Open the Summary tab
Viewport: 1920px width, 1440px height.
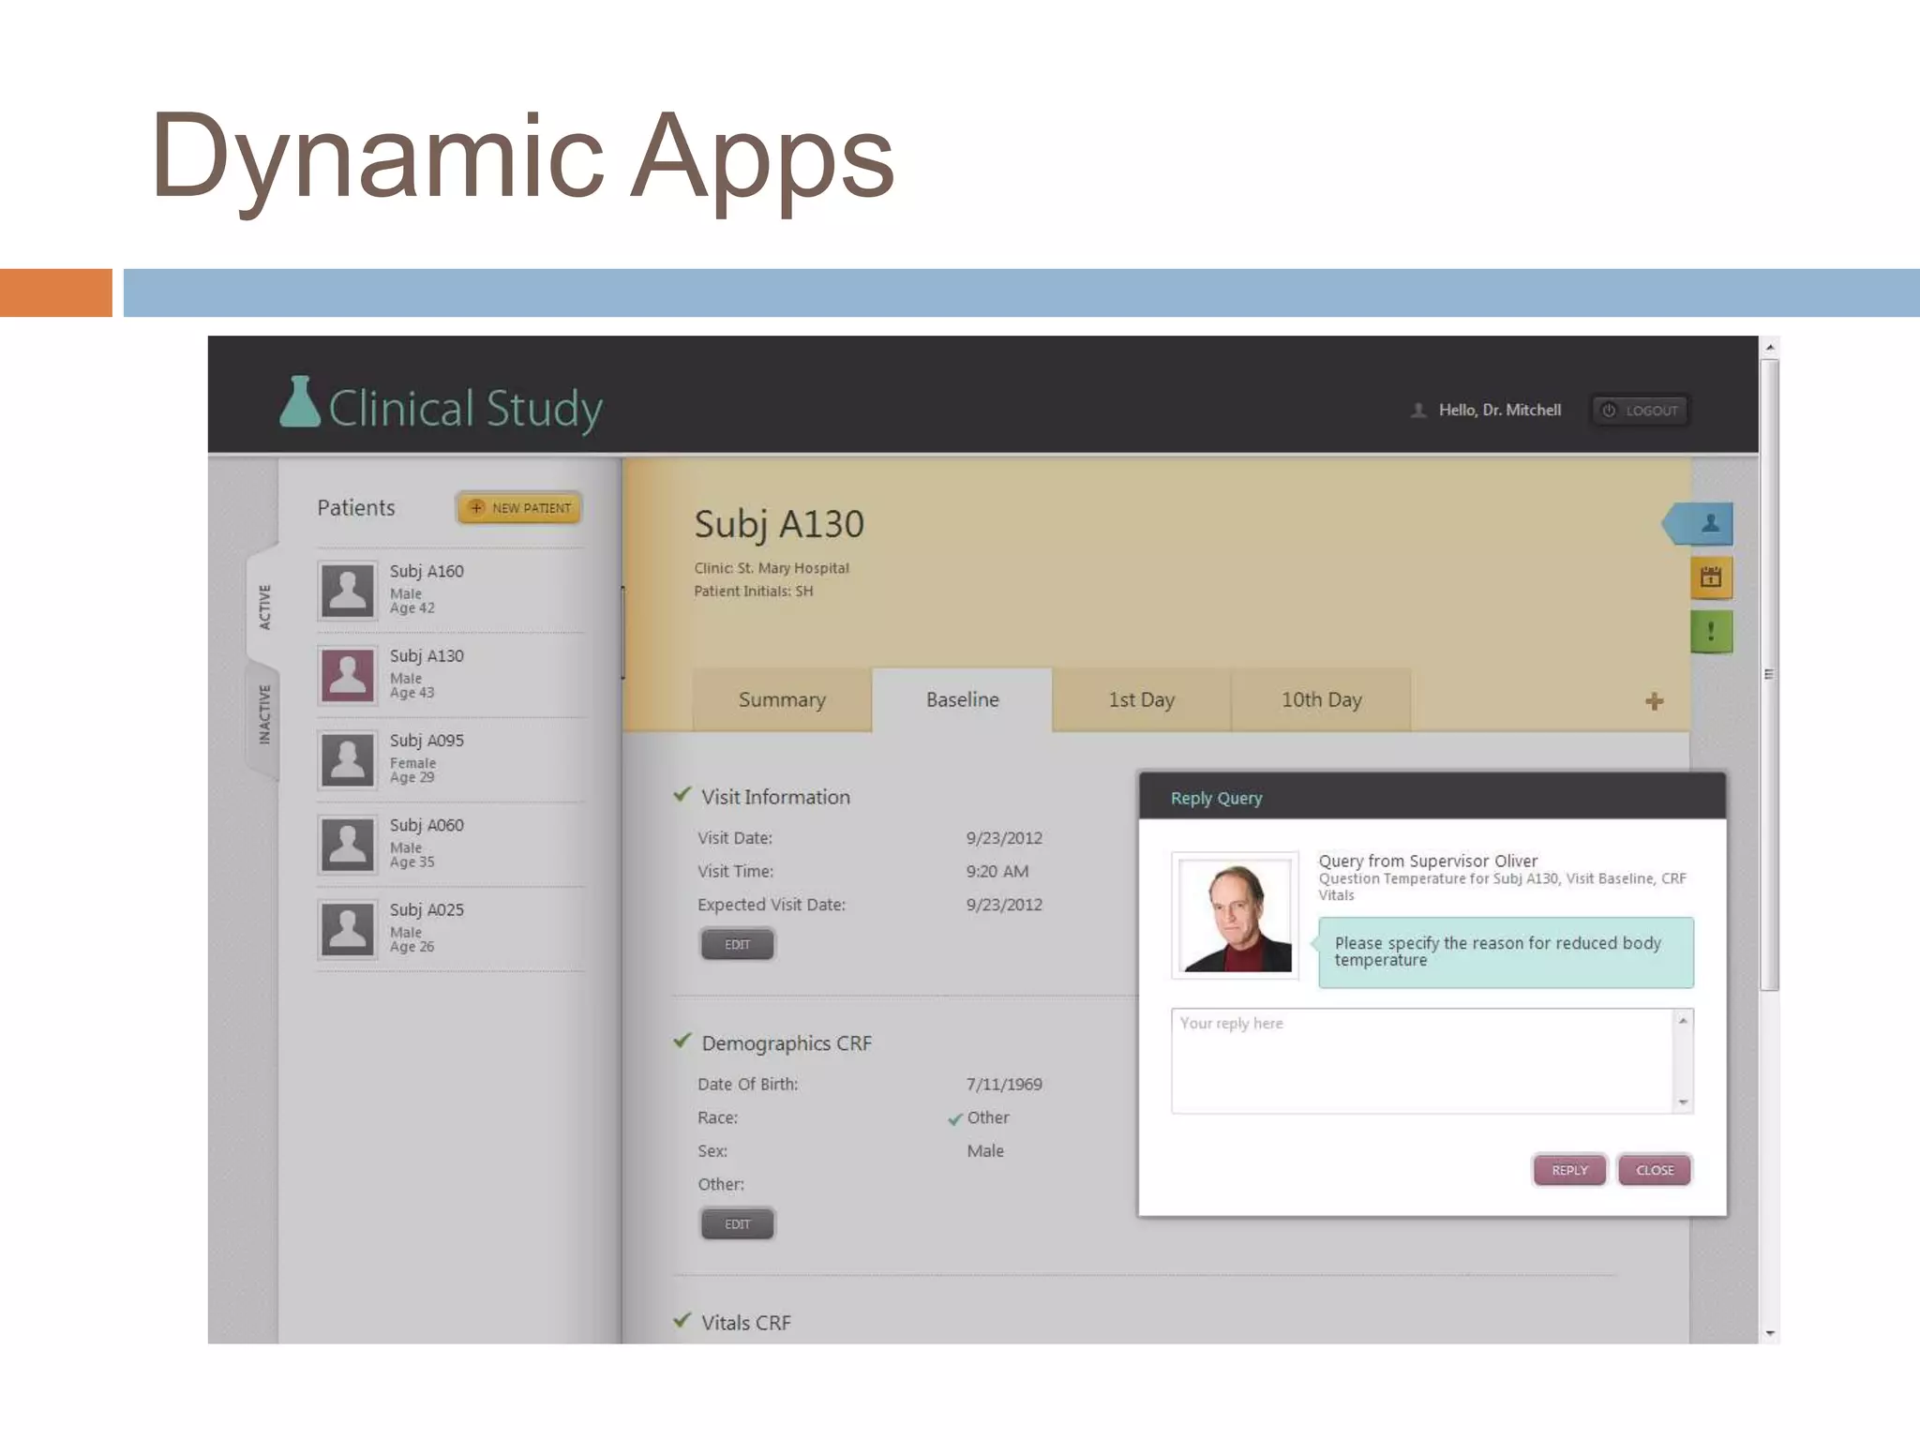click(x=782, y=700)
